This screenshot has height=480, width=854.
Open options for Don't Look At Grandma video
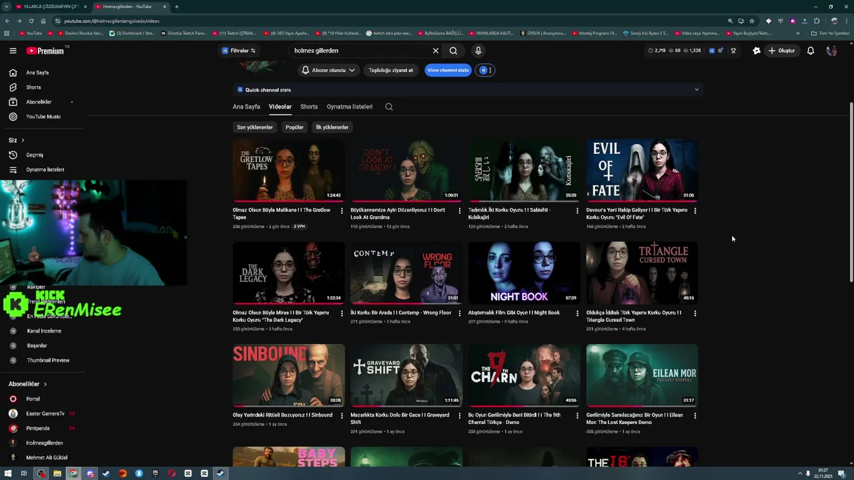click(x=459, y=211)
